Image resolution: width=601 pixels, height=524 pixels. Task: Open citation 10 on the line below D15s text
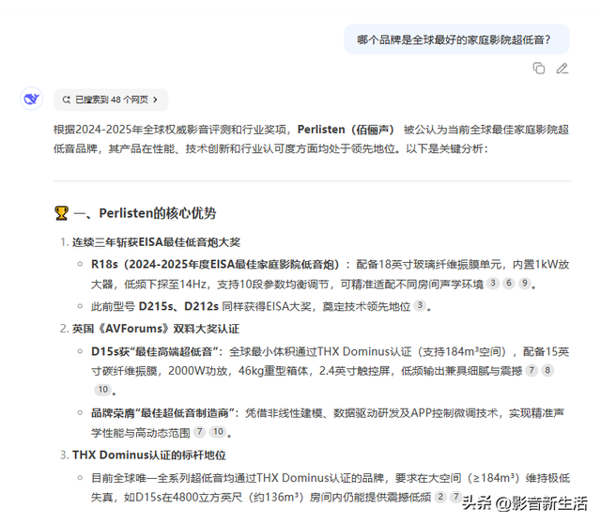(102, 390)
